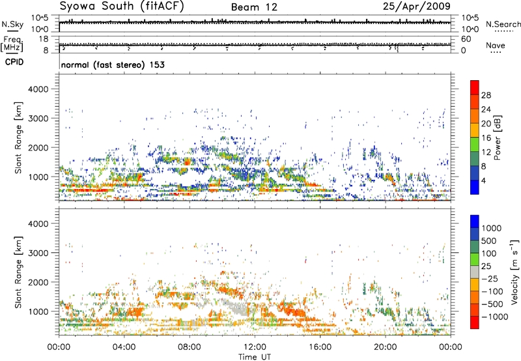Click the '18' frequency axis tick label
521x361 pixels.
click(x=44, y=39)
